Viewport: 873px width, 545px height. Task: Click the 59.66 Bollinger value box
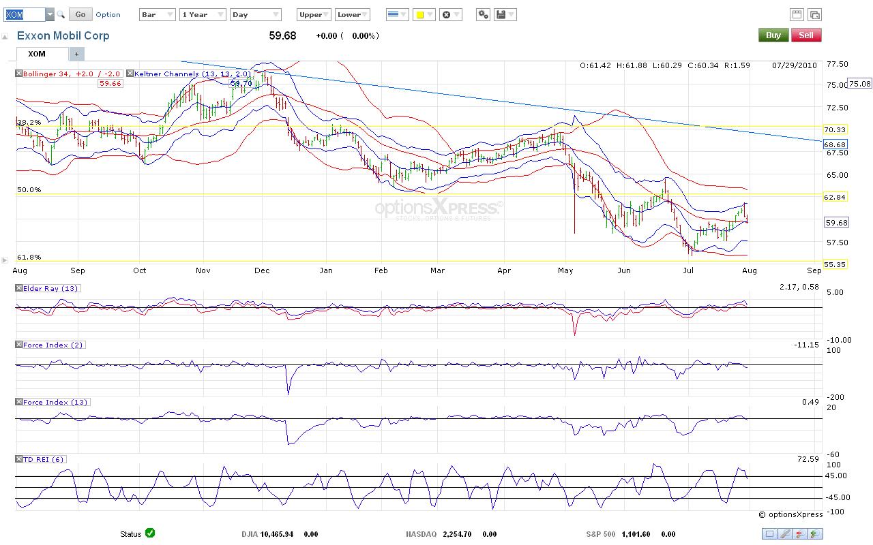[110, 83]
